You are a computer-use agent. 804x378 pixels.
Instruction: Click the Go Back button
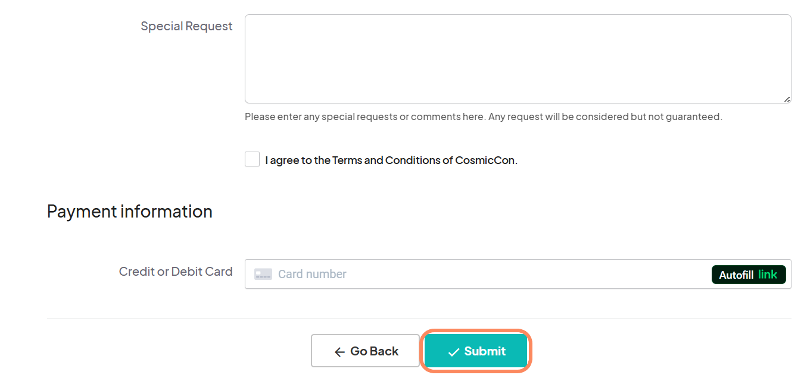[x=365, y=351]
